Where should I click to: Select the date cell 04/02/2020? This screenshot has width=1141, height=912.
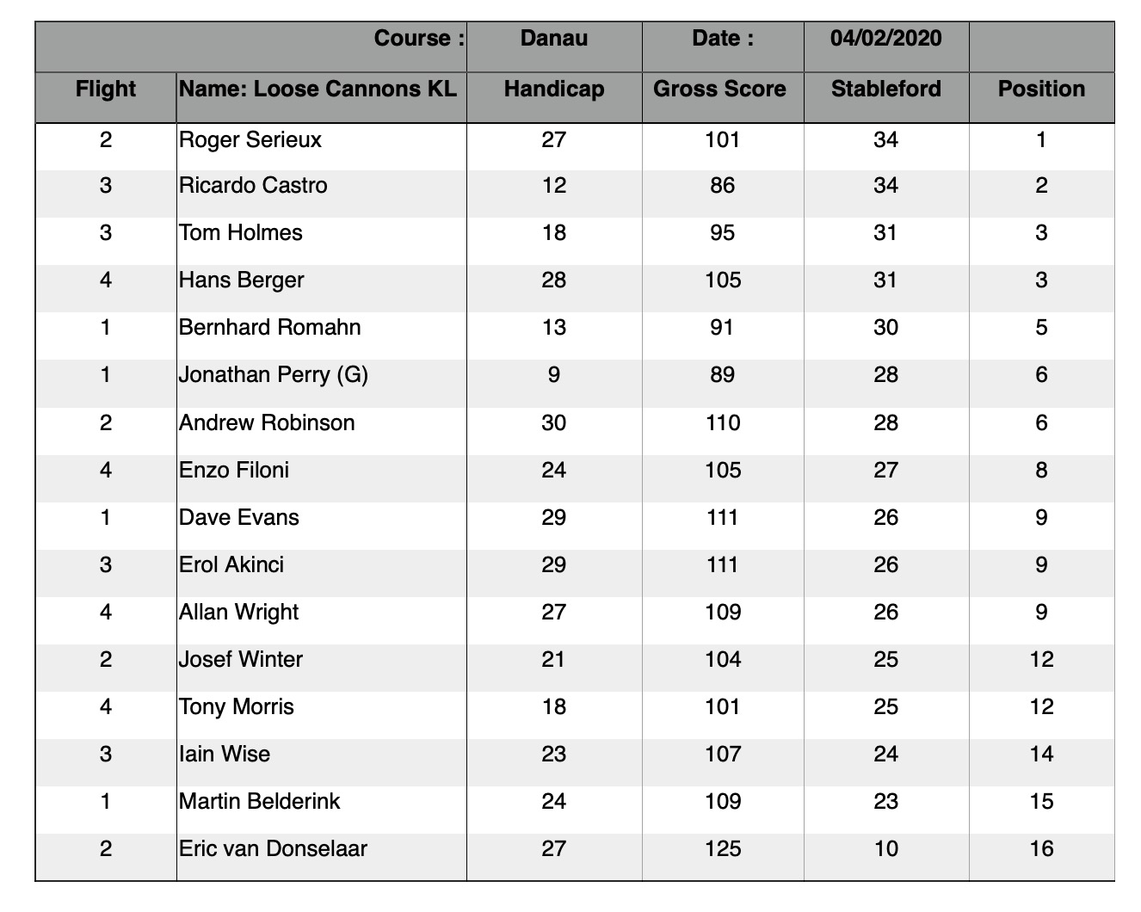[885, 39]
